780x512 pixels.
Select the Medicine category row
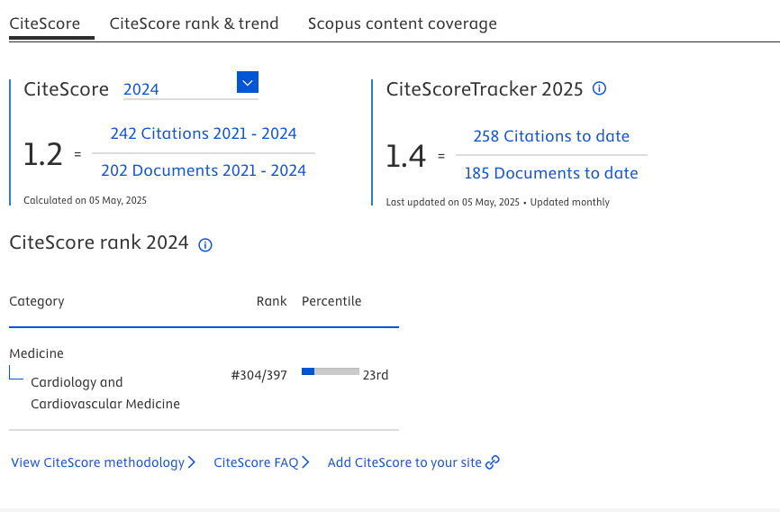[x=37, y=353]
